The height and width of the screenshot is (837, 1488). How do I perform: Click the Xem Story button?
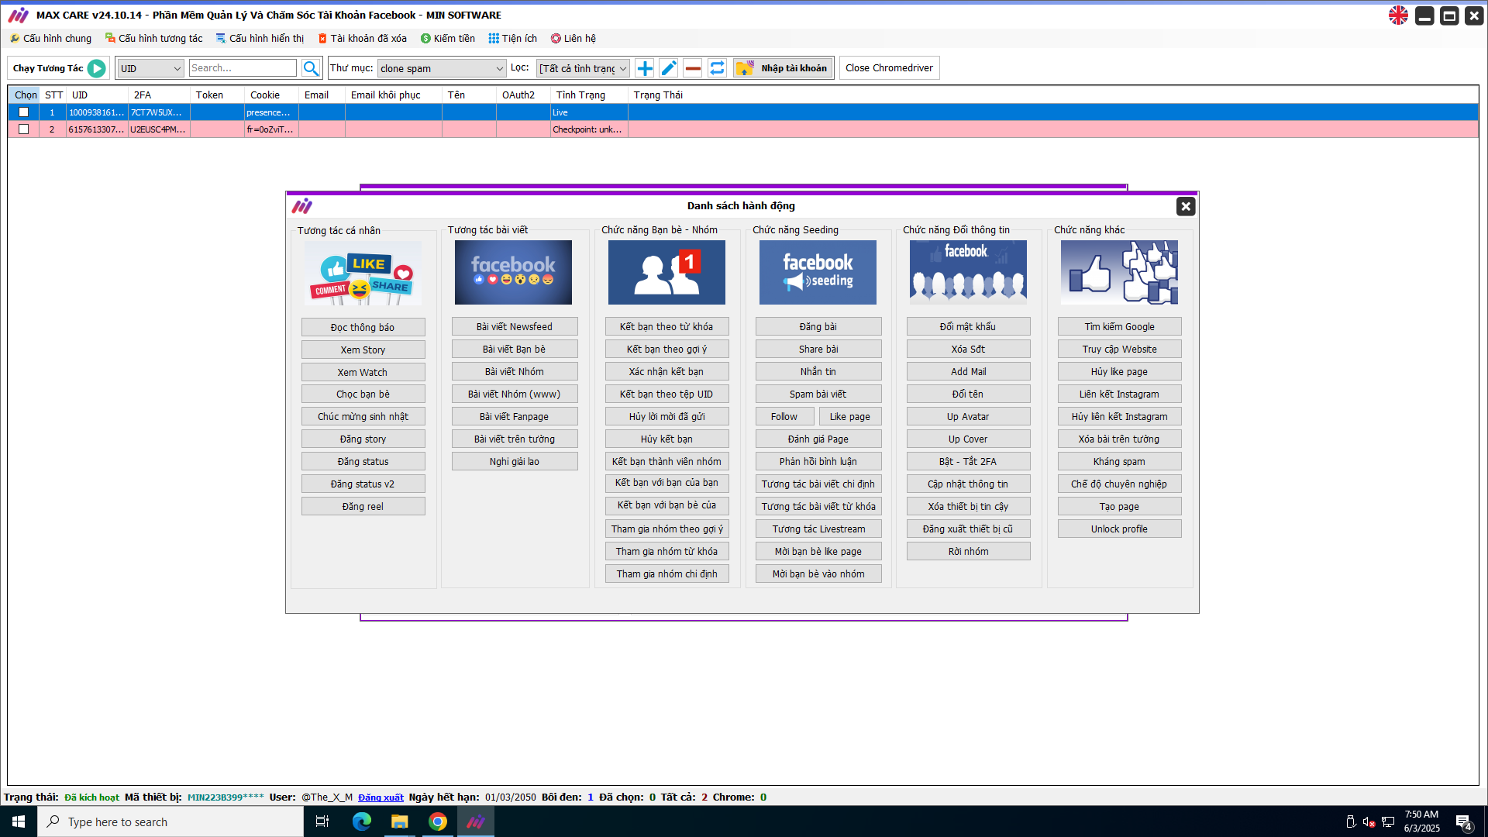pos(363,350)
